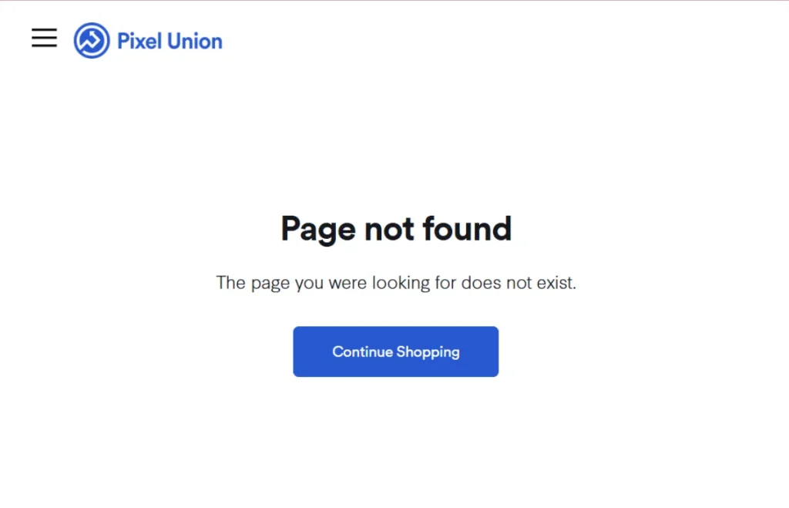Click the word "The" starting the message
This screenshot has width=789, height=508.
(x=230, y=282)
